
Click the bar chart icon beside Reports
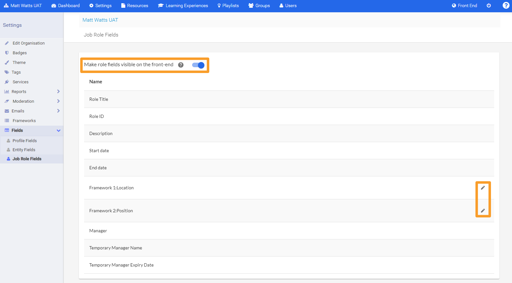(x=7, y=91)
